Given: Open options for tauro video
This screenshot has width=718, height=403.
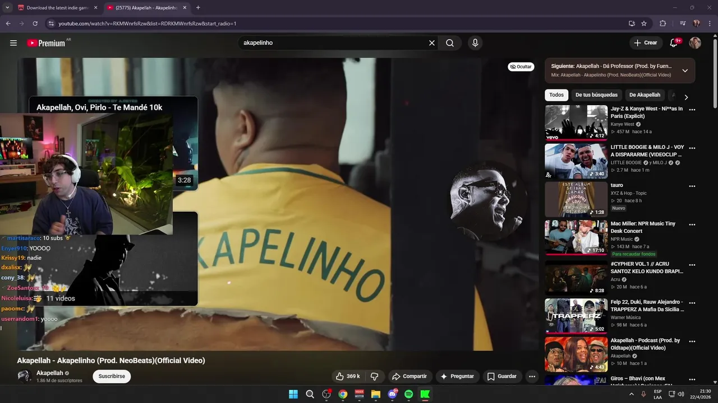Looking at the screenshot, I should coord(692,186).
